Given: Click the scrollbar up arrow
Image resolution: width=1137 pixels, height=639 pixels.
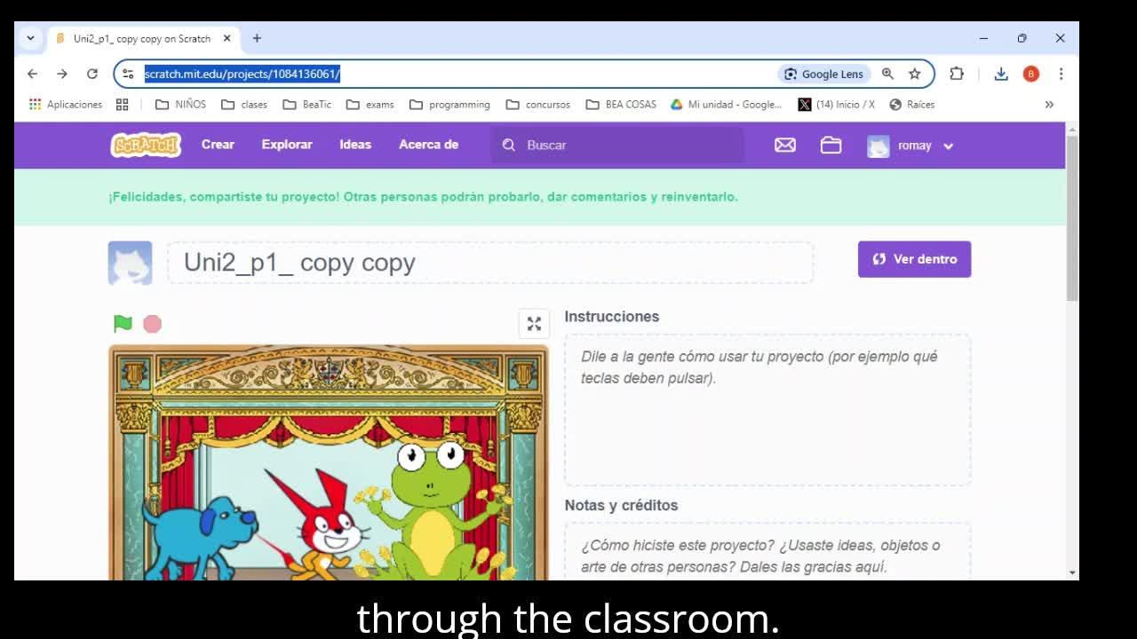Looking at the screenshot, I should click(1072, 128).
